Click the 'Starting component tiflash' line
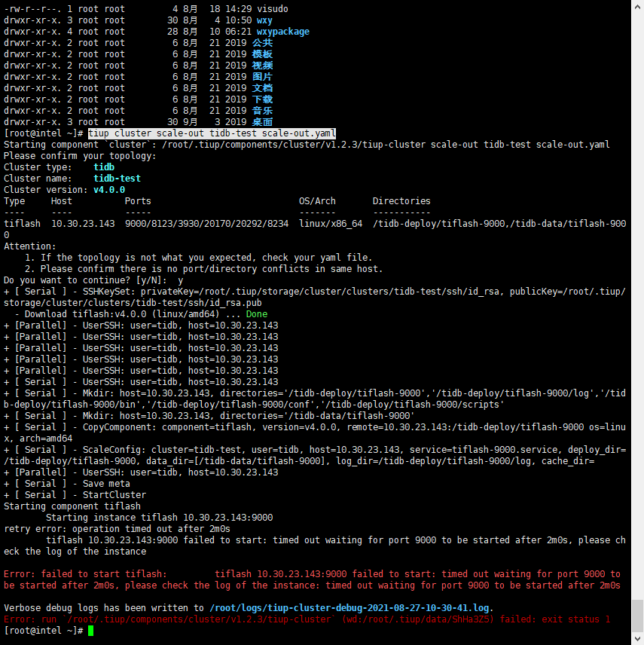The height and width of the screenshot is (645, 644). tap(72, 506)
